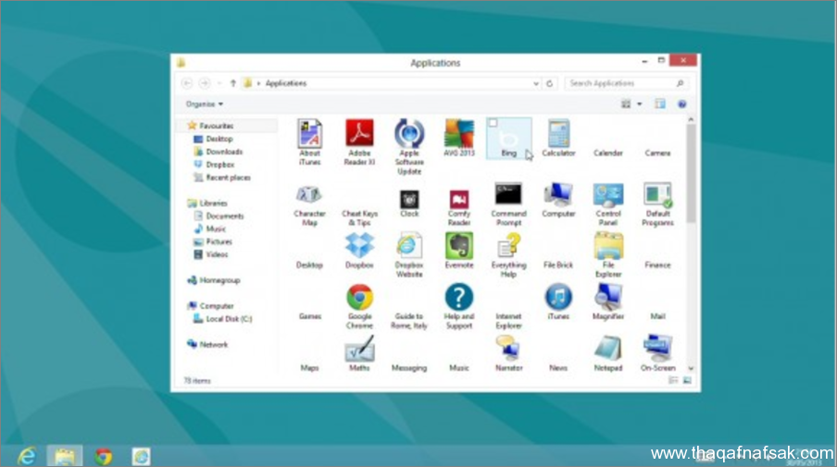This screenshot has width=837, height=467.
Task: Click the Search Applications field
Action: tap(626, 84)
